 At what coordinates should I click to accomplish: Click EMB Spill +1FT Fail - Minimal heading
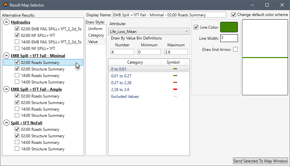[38, 56]
